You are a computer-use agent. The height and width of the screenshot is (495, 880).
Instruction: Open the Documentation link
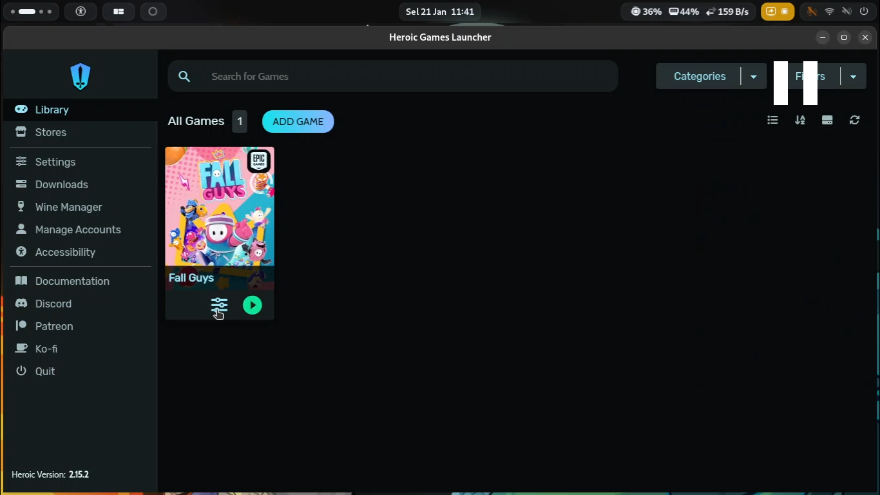pos(81,281)
